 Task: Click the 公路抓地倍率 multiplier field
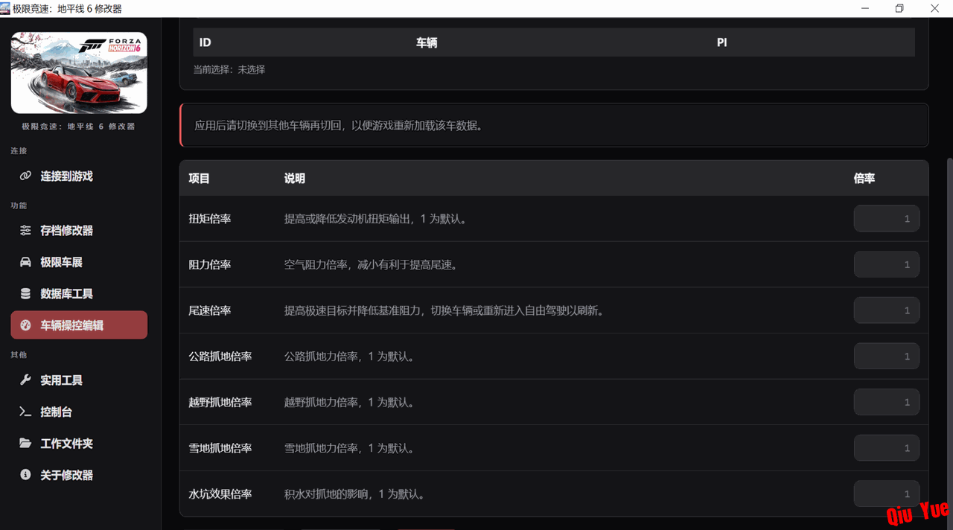pos(886,357)
